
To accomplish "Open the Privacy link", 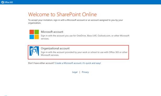I will tap(85, 72).
